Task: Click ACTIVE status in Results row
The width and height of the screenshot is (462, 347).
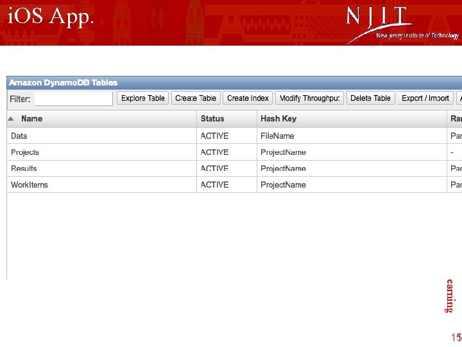Action: coord(214,168)
